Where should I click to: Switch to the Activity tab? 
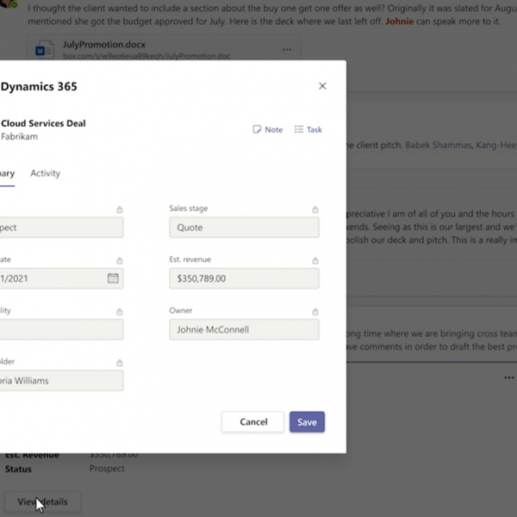[45, 173]
